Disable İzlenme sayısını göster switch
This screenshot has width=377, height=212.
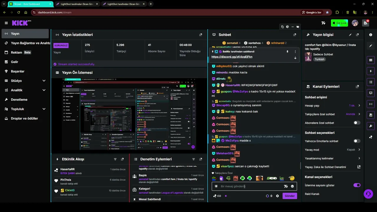(x=357, y=185)
